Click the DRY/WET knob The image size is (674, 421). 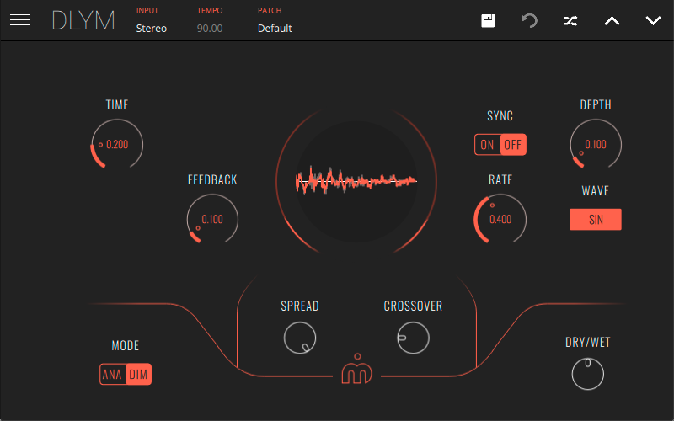coord(588,374)
